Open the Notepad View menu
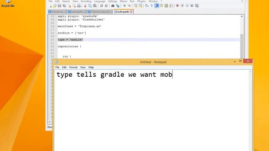Screen dimensions: 269x151 [83, 67]
